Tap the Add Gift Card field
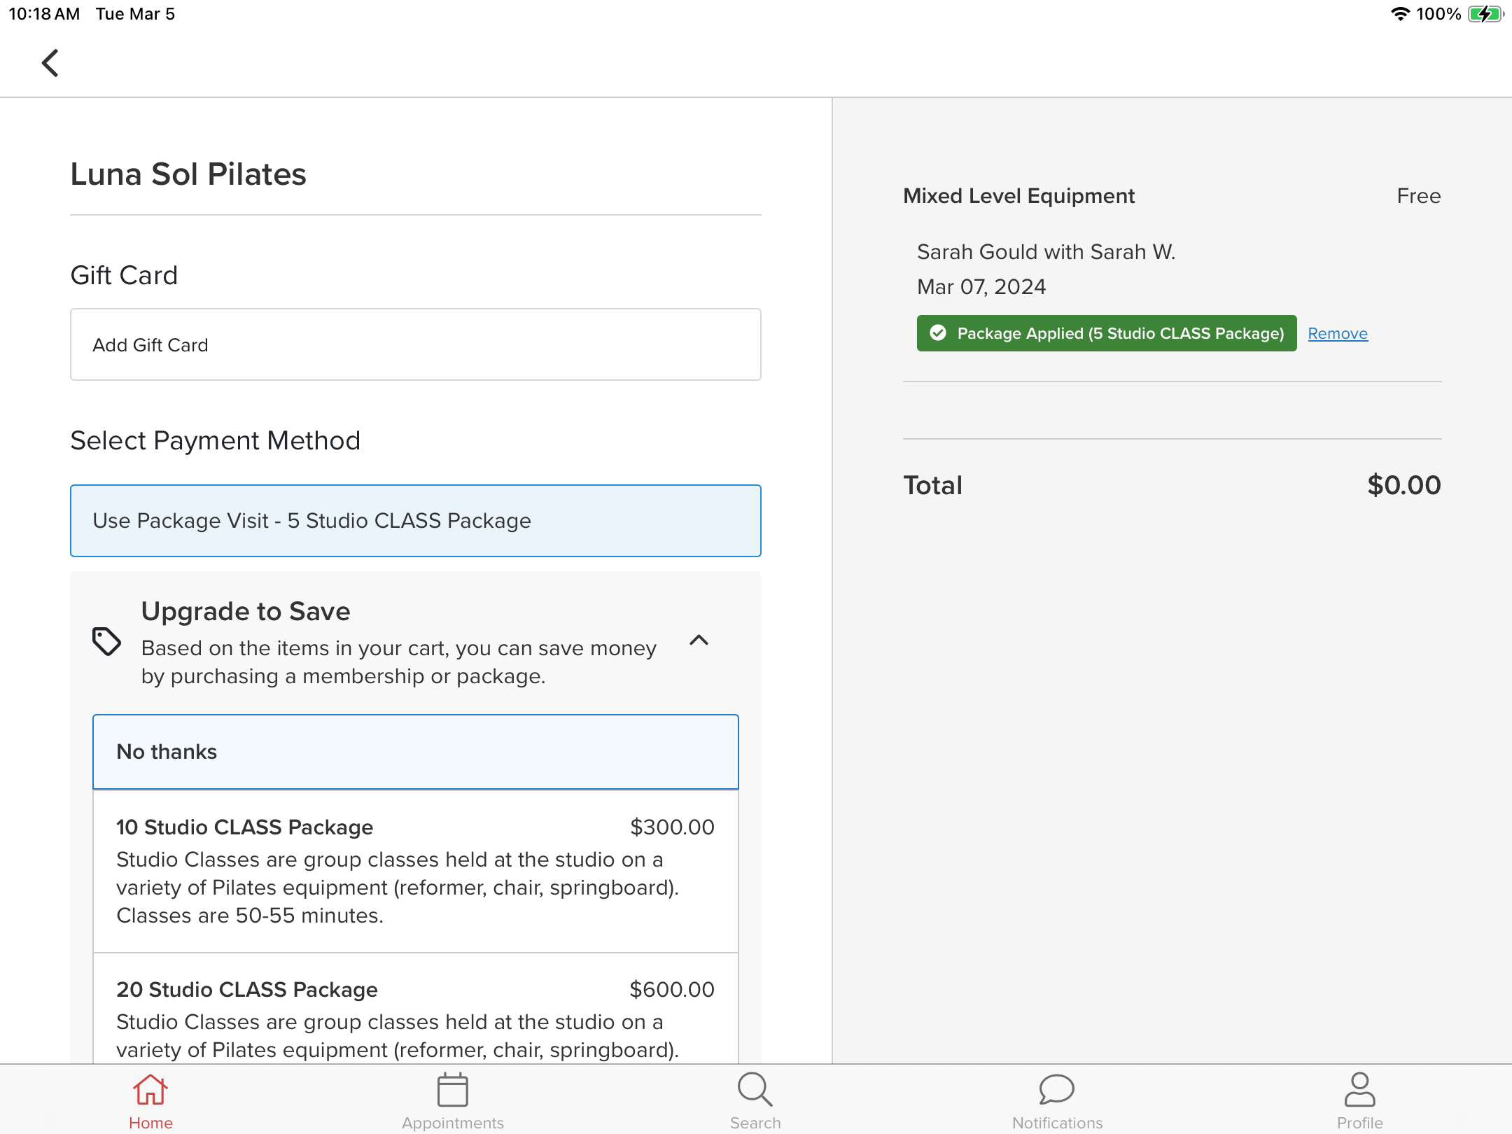The width and height of the screenshot is (1512, 1134). click(x=416, y=344)
